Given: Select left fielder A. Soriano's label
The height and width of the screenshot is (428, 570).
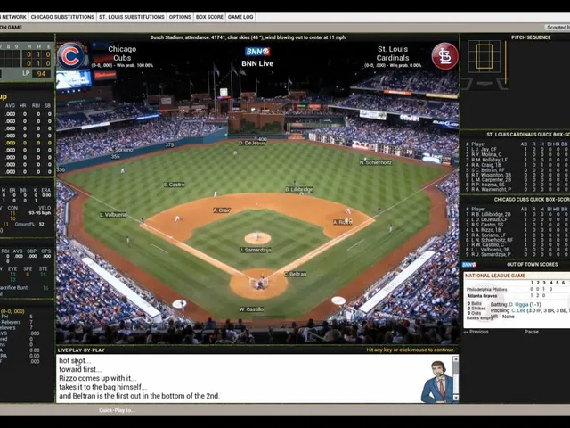Looking at the screenshot, I should tap(121, 150).
